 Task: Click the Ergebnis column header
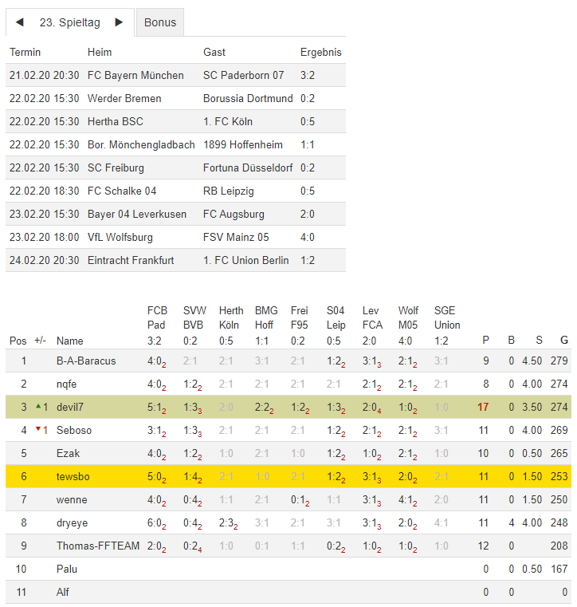tap(320, 52)
